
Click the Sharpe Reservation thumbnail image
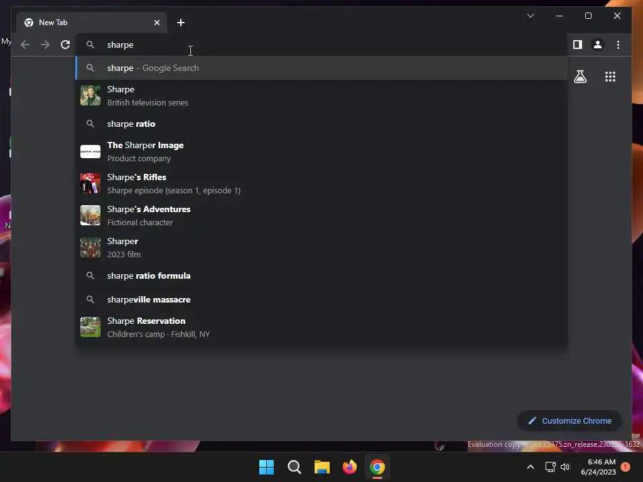[x=90, y=326]
